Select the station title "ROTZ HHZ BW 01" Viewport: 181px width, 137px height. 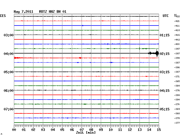tap(53, 12)
